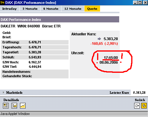
Task: Open the bar chart detail icon
Action: (x=14, y=106)
